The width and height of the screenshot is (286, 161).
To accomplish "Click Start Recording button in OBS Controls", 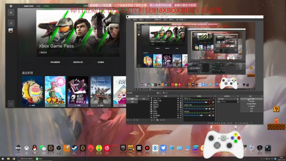I will pos(252,101).
